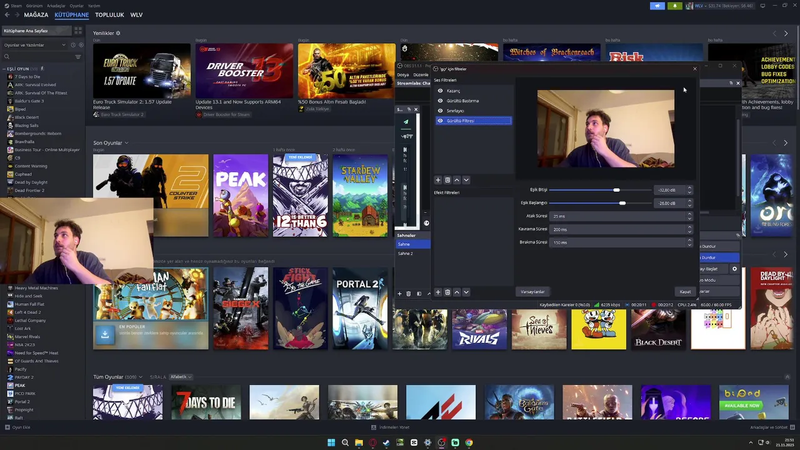
Task: Open Arkadaşlar ve Sohbet panel
Action: 772,427
